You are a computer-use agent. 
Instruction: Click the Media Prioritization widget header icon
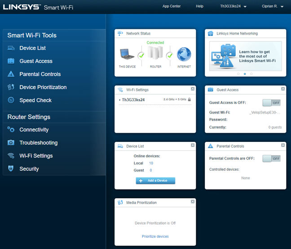[x=120, y=202]
